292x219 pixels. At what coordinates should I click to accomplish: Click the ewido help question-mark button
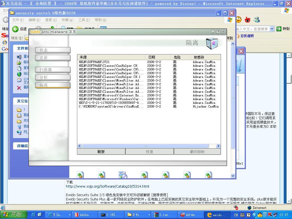point(218,32)
